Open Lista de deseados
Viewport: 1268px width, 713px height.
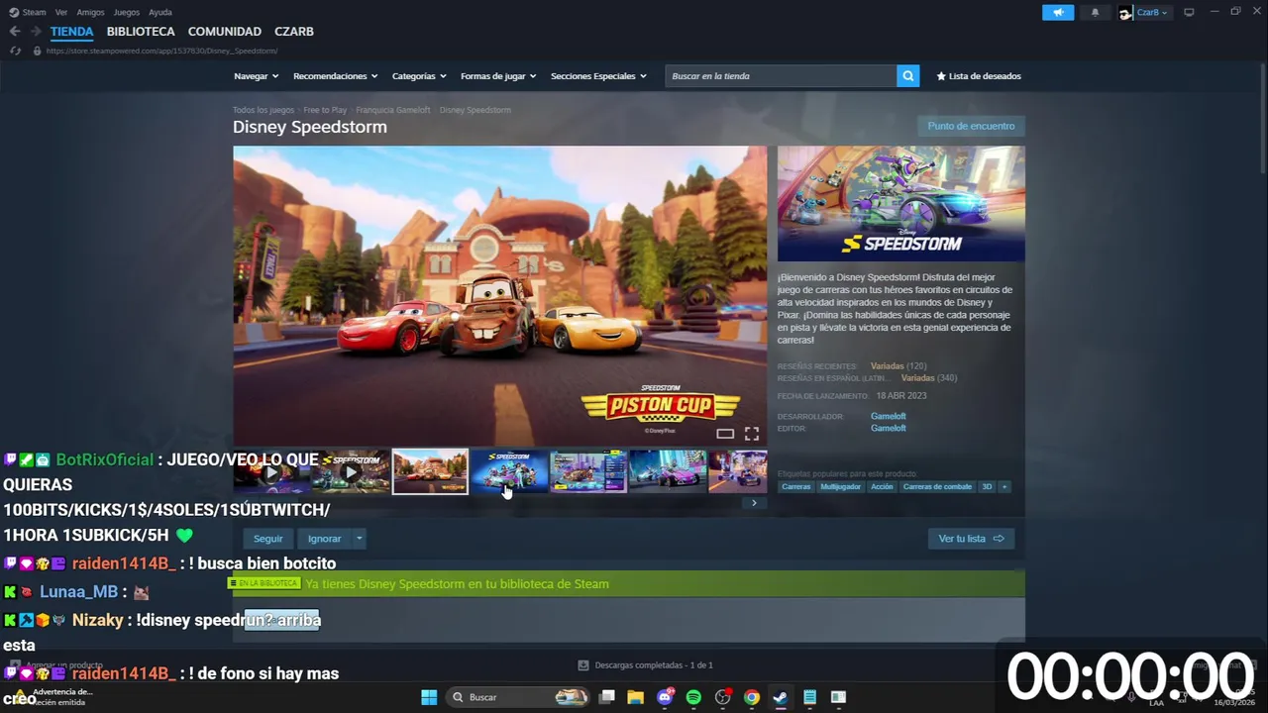979,76
